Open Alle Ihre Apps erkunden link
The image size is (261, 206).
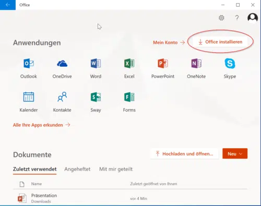coord(41,125)
